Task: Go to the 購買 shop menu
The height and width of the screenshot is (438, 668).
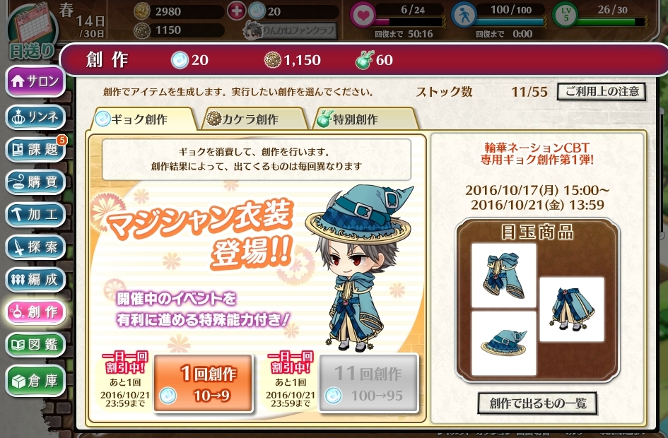Action: coord(35,182)
